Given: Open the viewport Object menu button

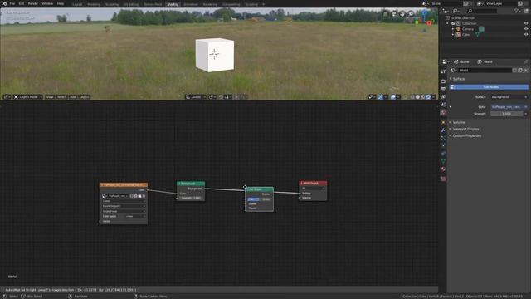Looking at the screenshot, I should 84,97.
